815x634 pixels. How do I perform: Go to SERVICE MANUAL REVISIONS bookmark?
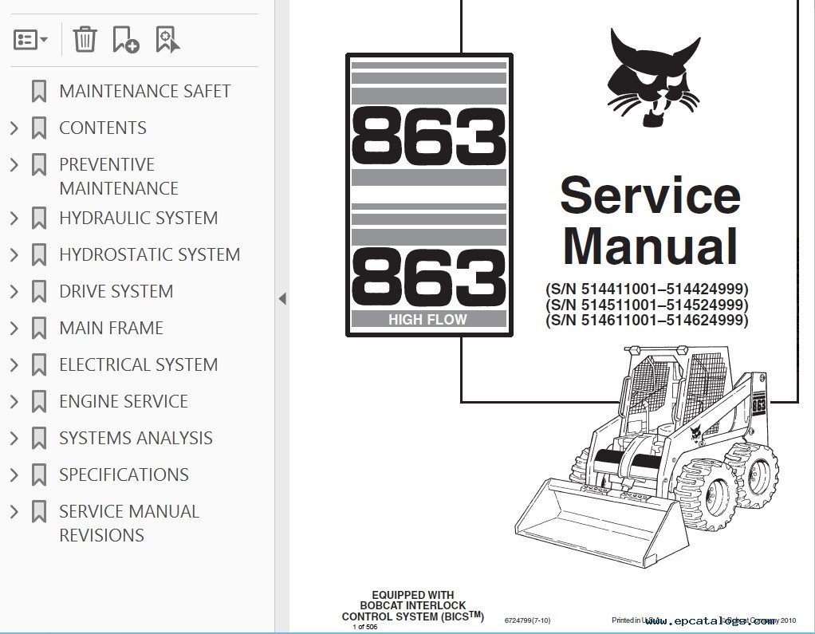129,523
